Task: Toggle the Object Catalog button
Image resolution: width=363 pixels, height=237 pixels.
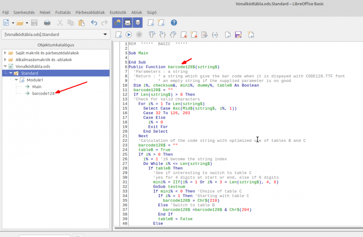Action: coord(117,23)
